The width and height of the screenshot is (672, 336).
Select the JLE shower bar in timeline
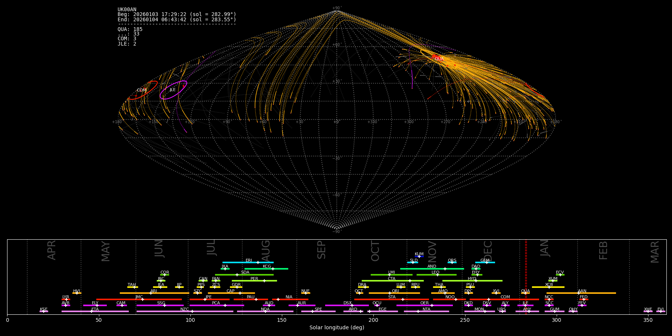[x=525, y=305]
